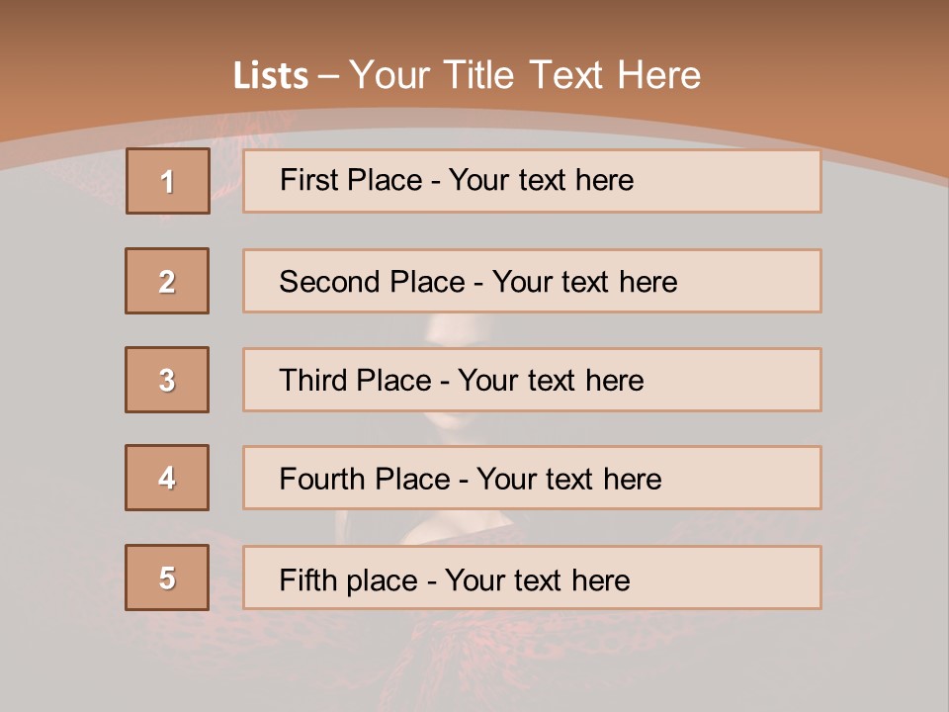This screenshot has width=949, height=712.
Task: Click the 'First Place' text box
Action: tap(532, 181)
